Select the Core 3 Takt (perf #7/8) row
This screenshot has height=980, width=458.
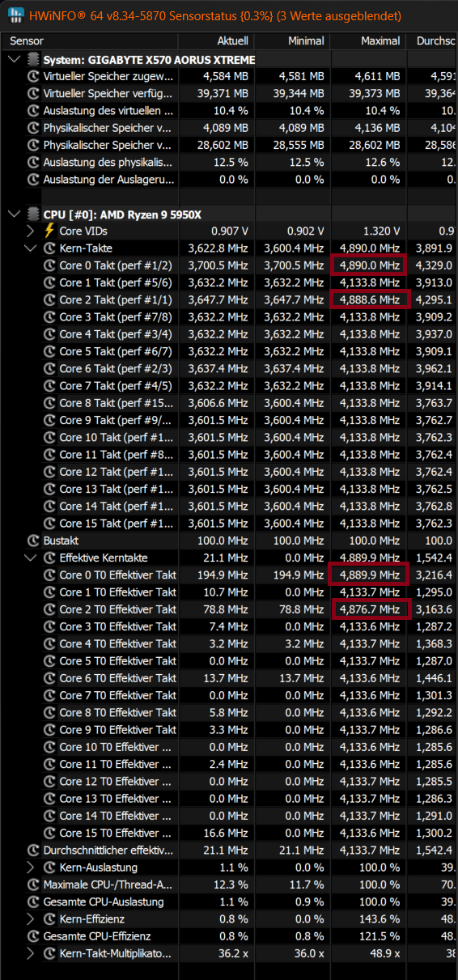coord(229,316)
